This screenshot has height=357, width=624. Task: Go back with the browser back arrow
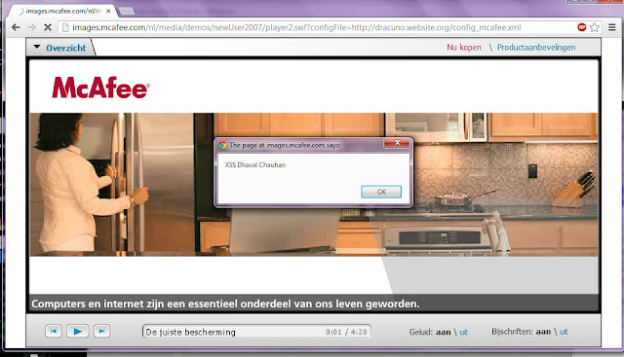click(16, 27)
